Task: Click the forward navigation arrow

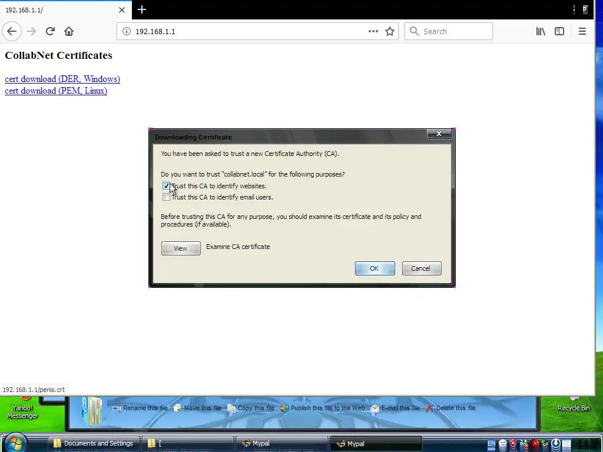Action: coord(32,31)
